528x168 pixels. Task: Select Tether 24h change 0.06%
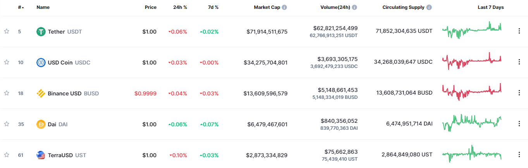tap(178, 32)
